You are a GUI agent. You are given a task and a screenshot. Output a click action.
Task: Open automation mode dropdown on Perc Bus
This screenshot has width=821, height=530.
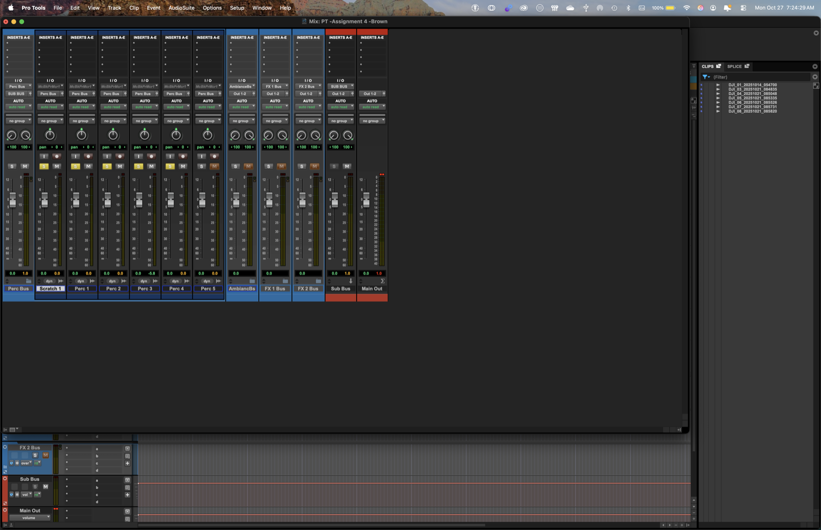pyautogui.click(x=18, y=107)
